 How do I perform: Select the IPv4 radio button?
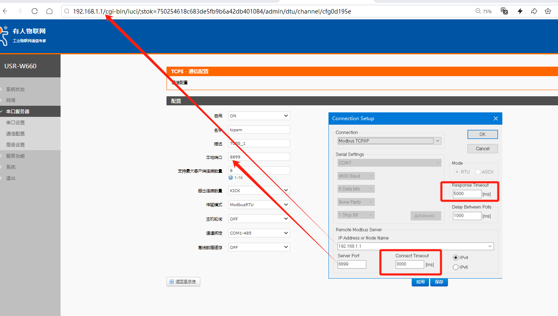[456, 258]
